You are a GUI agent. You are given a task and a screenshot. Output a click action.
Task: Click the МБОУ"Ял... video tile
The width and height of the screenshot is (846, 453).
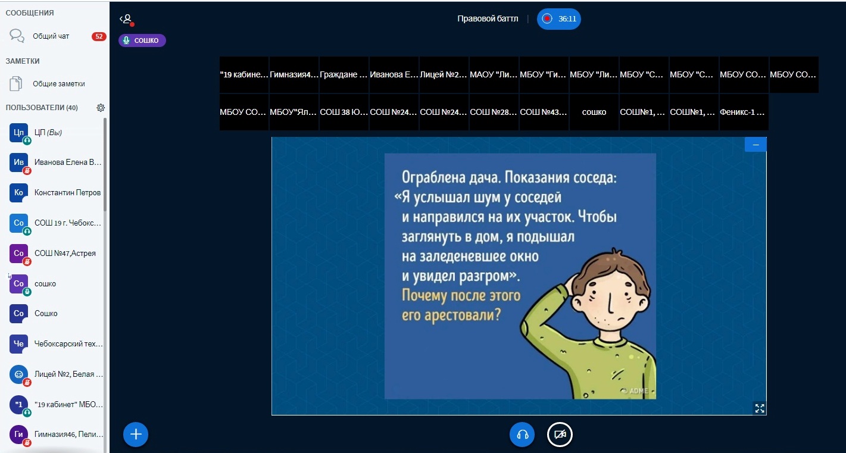(294, 112)
